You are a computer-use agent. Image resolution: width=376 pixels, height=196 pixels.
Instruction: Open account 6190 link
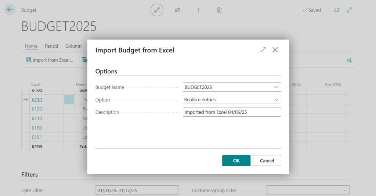pos(37,128)
